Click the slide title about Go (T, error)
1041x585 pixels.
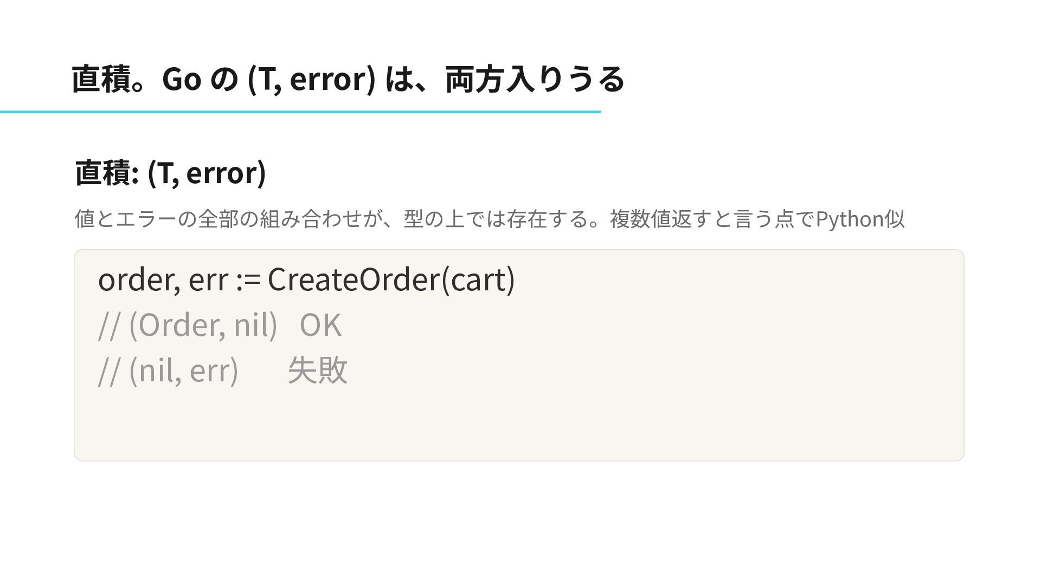click(x=348, y=79)
